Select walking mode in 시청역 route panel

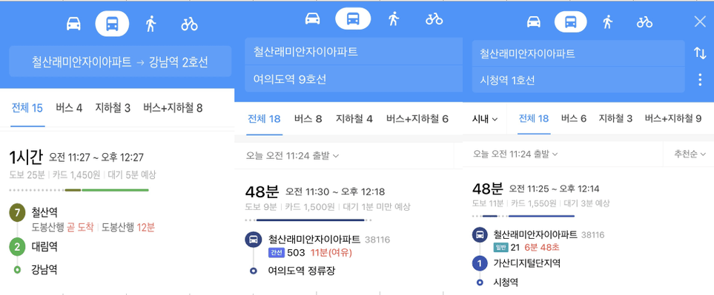coord(607,21)
